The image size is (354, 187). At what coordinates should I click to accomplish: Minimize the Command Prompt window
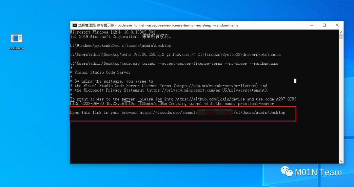coord(312,25)
